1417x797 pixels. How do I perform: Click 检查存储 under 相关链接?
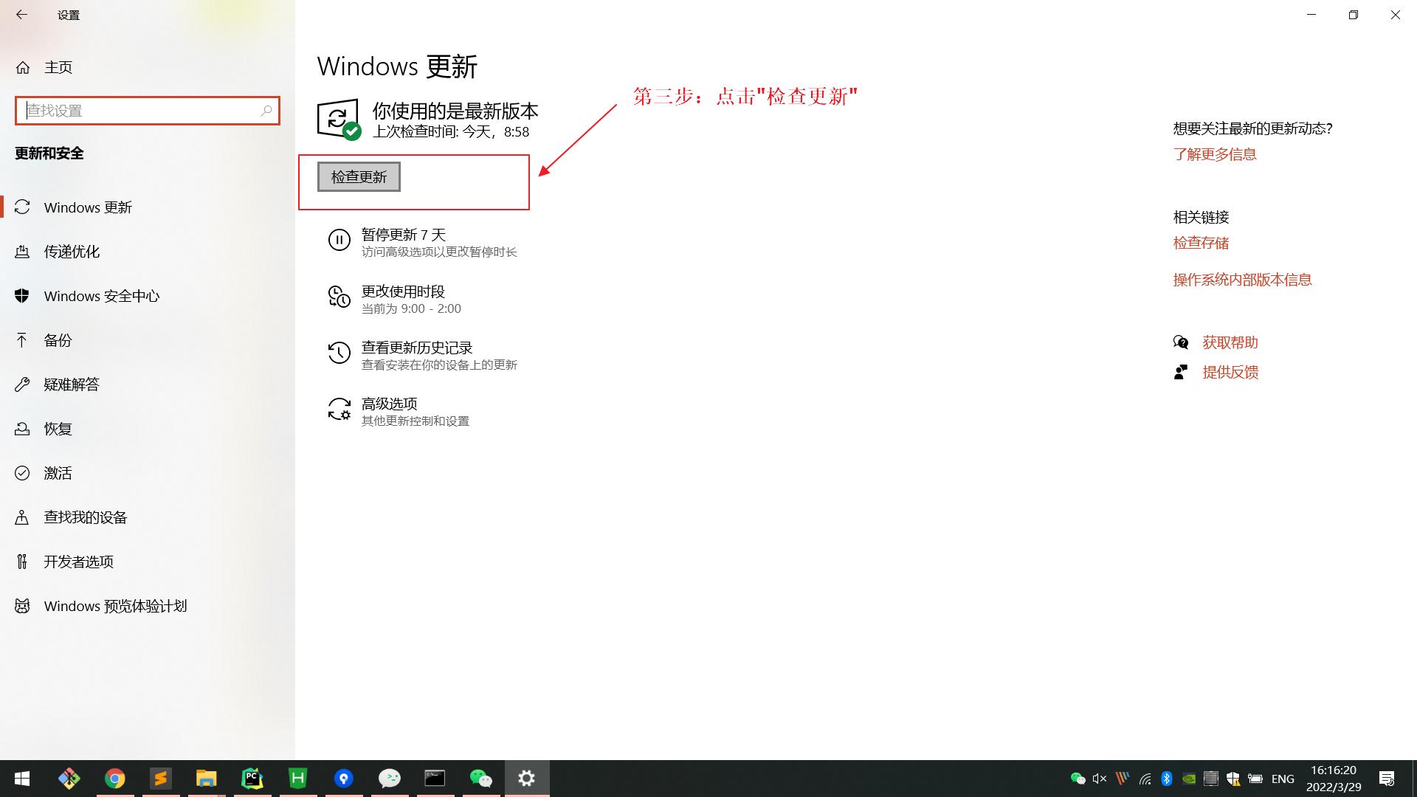pyautogui.click(x=1200, y=242)
